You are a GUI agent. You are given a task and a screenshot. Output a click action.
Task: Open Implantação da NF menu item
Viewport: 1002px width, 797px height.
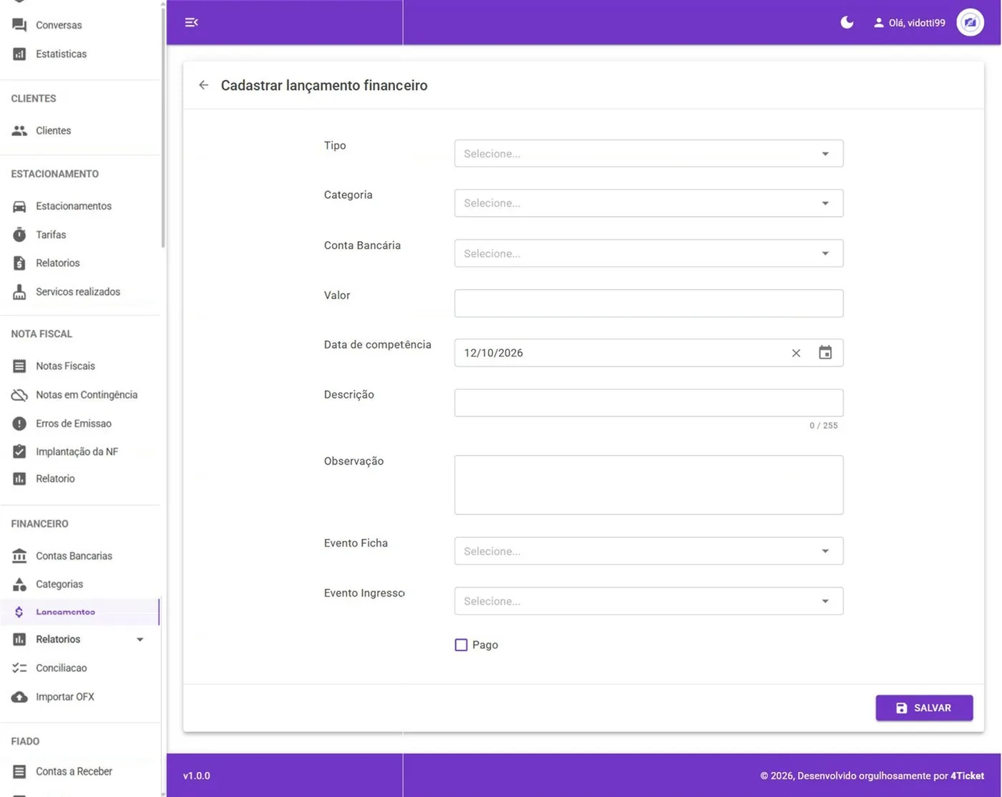click(79, 451)
